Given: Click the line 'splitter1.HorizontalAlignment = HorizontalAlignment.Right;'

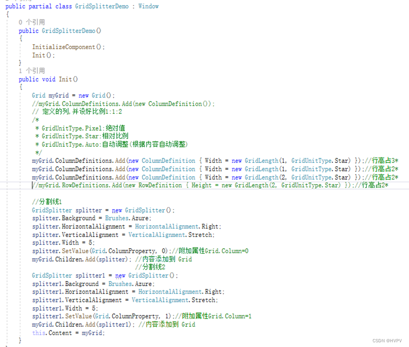Looking at the screenshot, I should point(128,292).
